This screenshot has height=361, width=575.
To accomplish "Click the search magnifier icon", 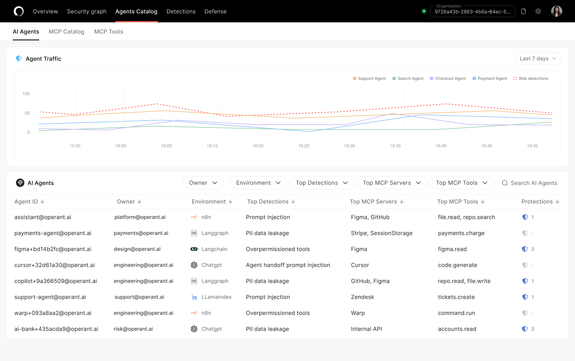I will click(505, 183).
